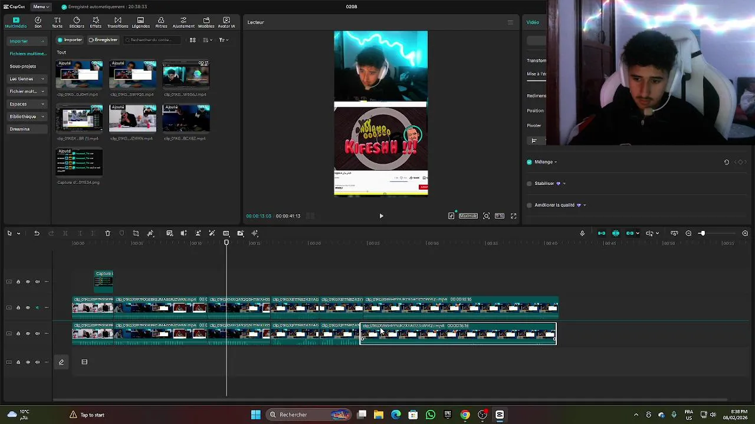The height and width of the screenshot is (424, 755).
Task: Select Sous-projets in sidebar
Action: point(23,67)
